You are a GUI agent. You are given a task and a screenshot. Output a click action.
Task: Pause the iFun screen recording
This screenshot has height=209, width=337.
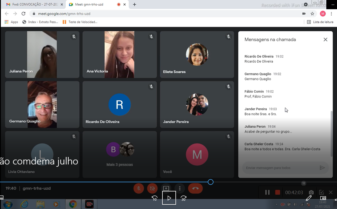(267, 192)
